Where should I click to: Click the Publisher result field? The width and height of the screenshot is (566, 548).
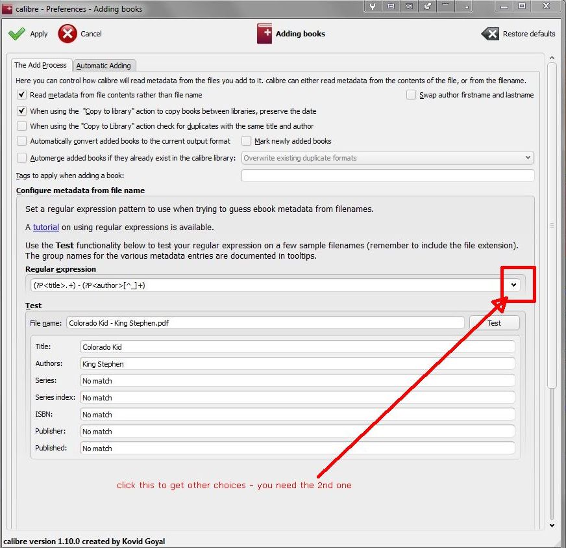297,431
